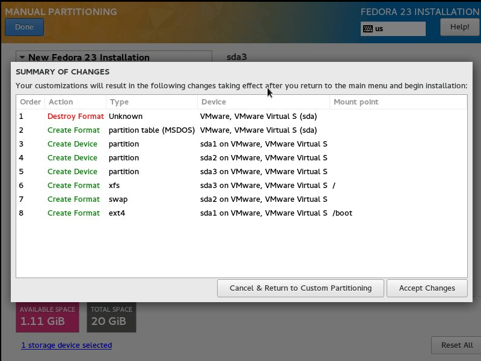This screenshot has width=481, height=361.
Task: Select Create Device row for sda3
Action: 242,171
